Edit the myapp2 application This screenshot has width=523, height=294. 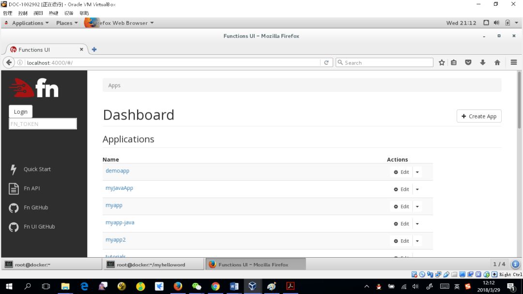[x=401, y=241]
